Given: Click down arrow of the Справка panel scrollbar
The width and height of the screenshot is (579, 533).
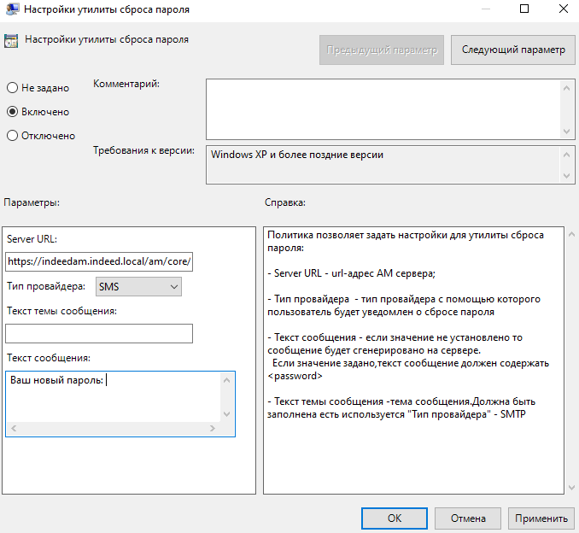Looking at the screenshot, I should click(x=571, y=487).
